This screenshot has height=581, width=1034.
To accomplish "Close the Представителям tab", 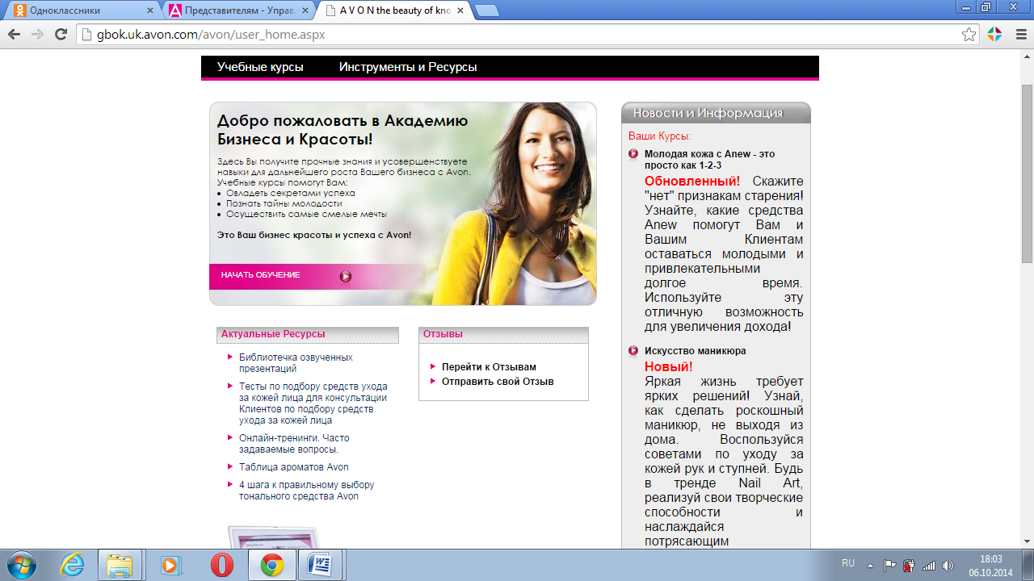I will pyautogui.click(x=306, y=11).
